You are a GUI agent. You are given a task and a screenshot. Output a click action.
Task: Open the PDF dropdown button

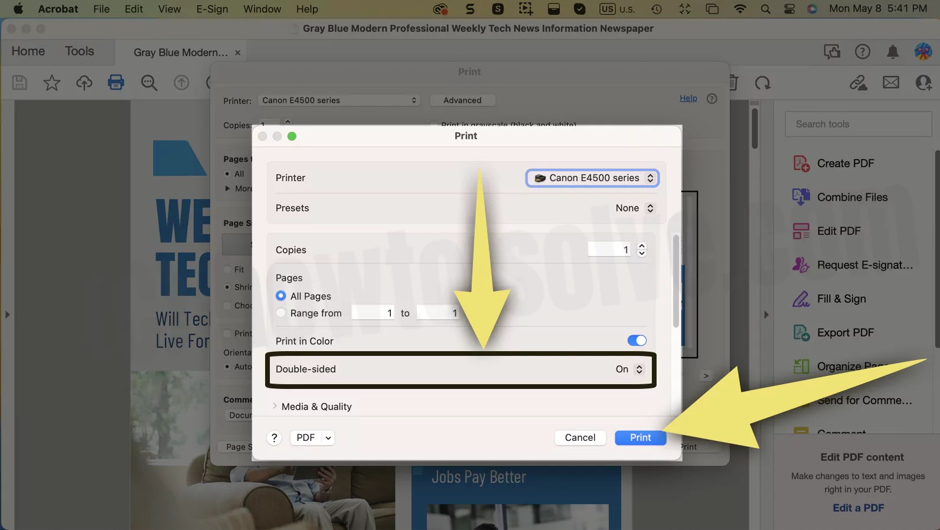[312, 437]
